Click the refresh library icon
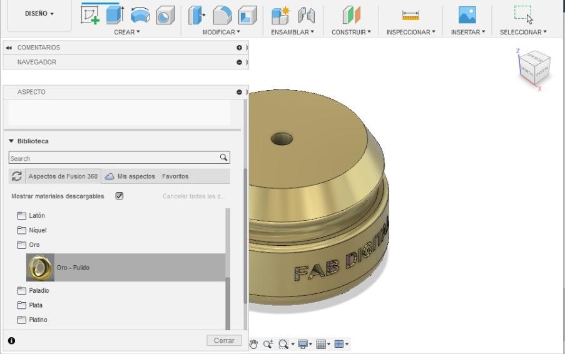This screenshot has width=565, height=354. [x=16, y=176]
